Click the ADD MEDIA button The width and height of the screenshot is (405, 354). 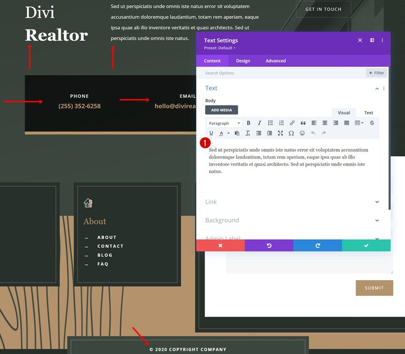click(x=221, y=110)
